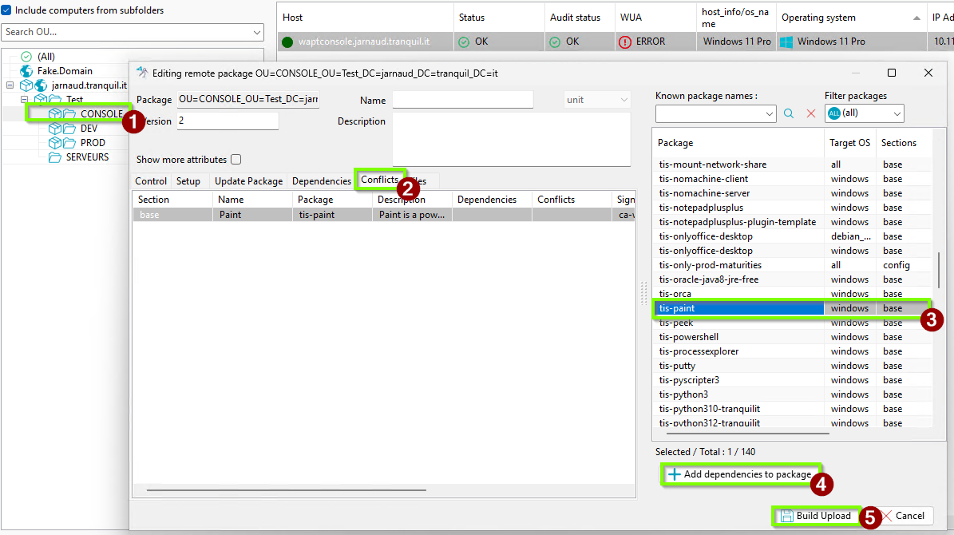Click the Fake.Domain globe icon

pyautogui.click(x=26, y=70)
